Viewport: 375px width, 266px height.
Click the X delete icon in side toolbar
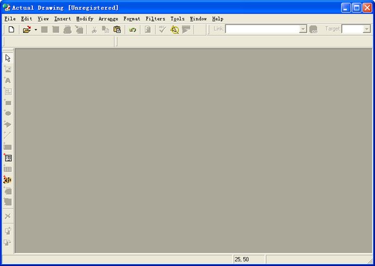(7, 216)
